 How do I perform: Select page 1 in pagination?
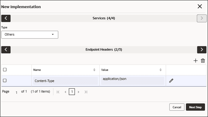point(72,92)
